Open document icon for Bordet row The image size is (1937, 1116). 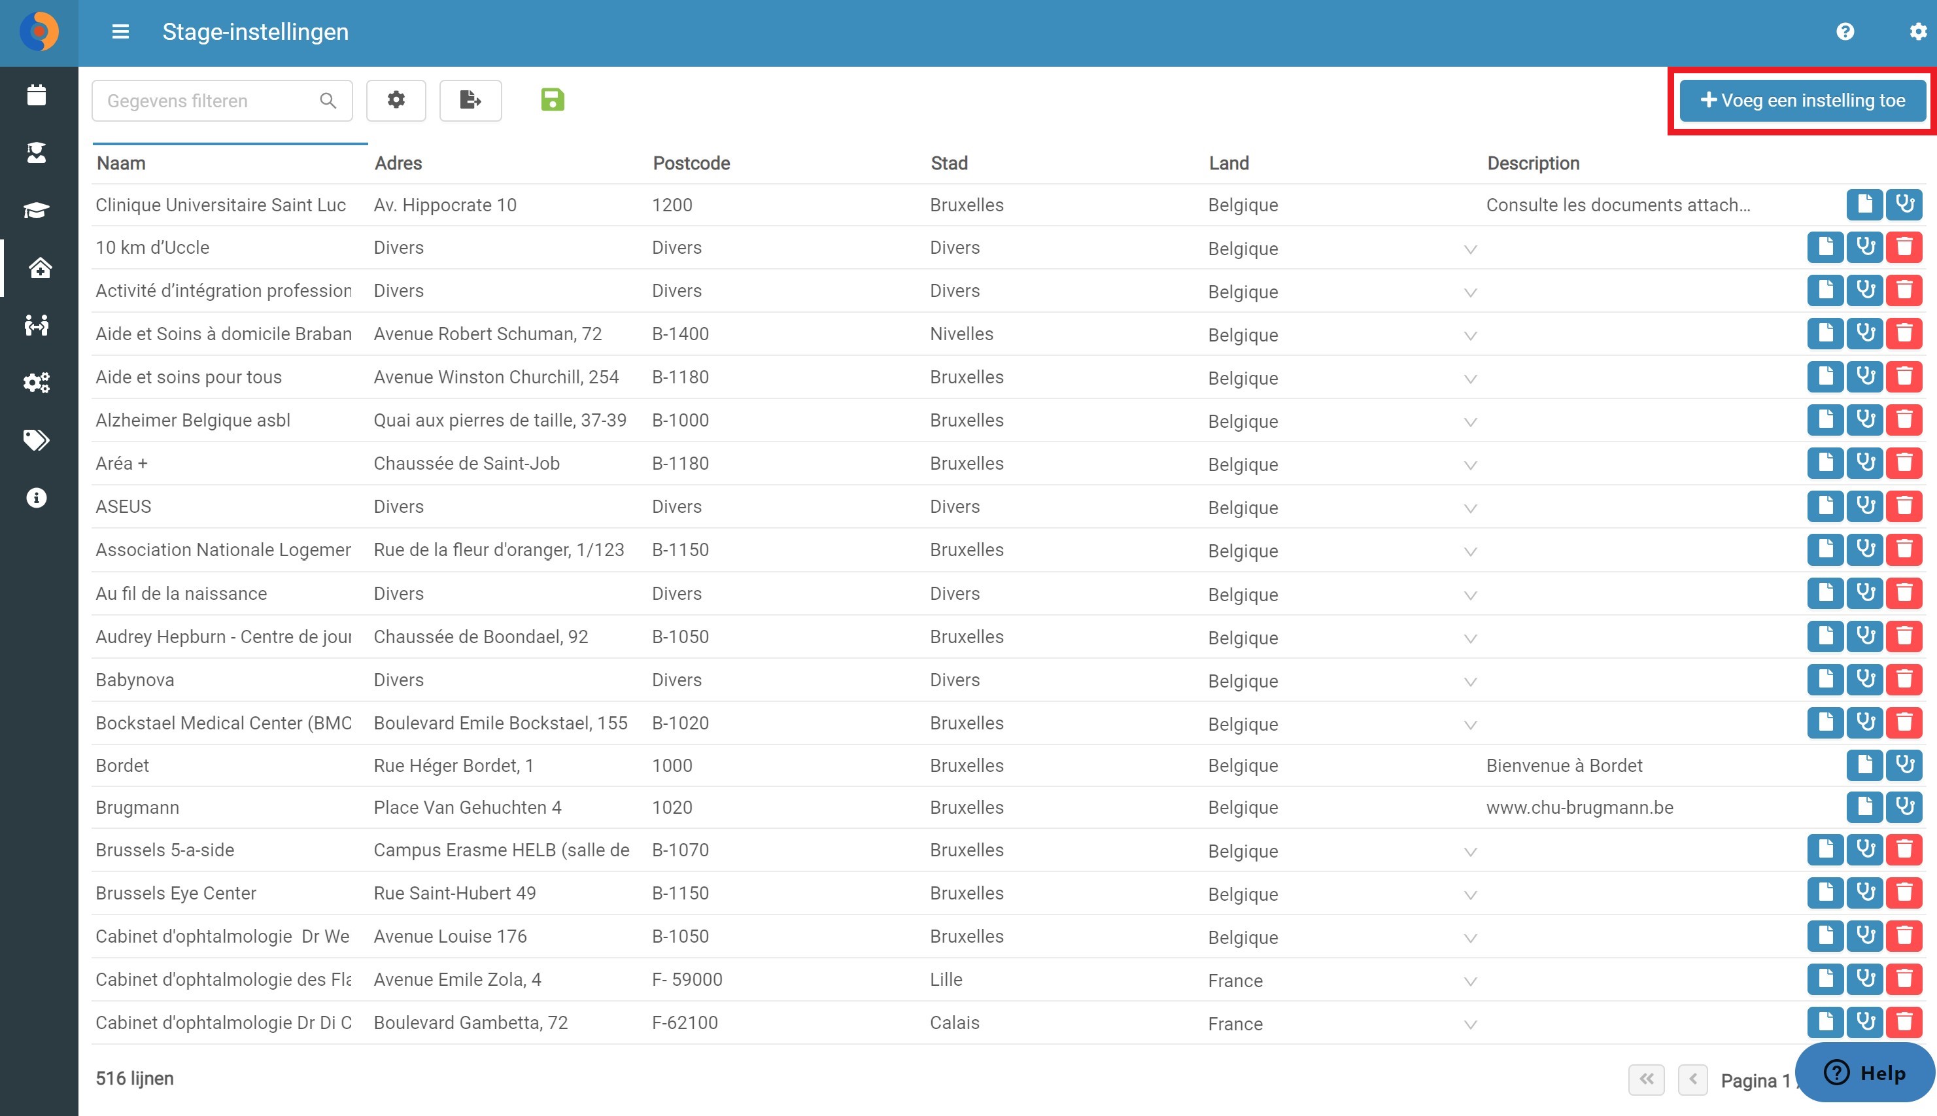(x=1864, y=765)
